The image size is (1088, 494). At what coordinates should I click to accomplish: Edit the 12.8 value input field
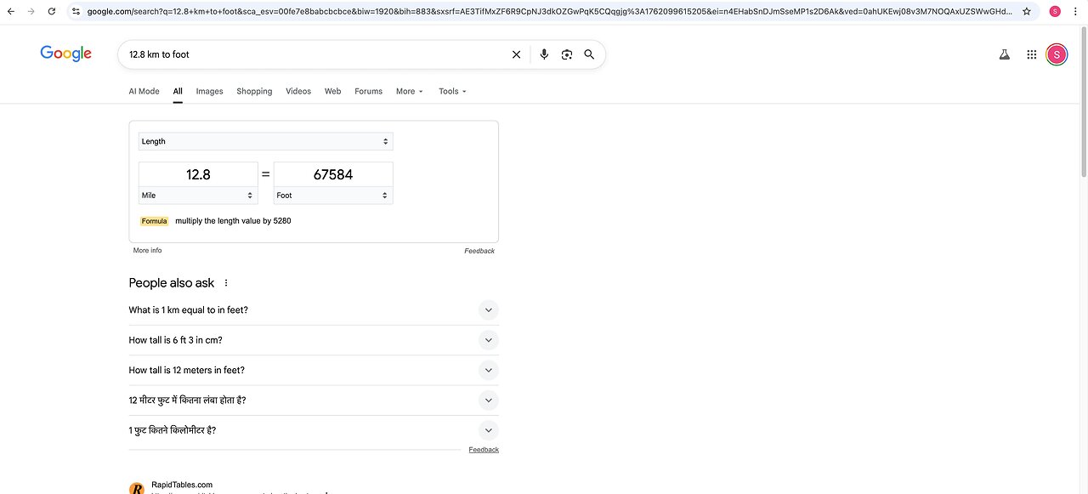point(198,174)
